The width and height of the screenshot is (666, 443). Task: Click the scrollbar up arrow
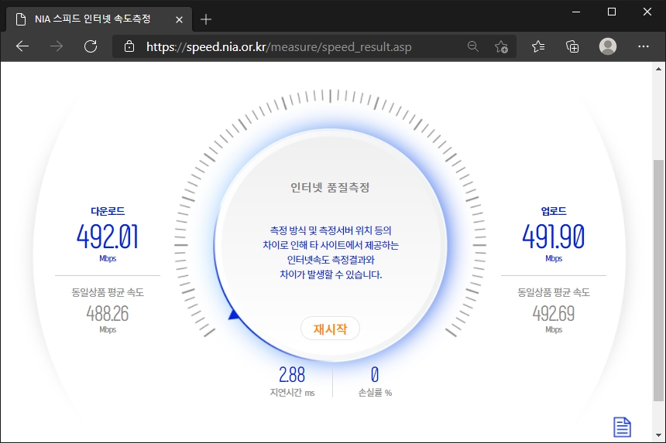(658, 69)
